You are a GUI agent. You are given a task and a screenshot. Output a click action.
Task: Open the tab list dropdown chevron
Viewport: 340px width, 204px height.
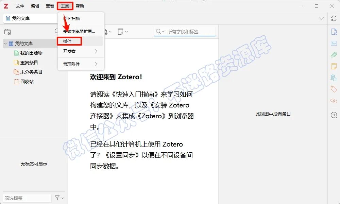point(321,18)
